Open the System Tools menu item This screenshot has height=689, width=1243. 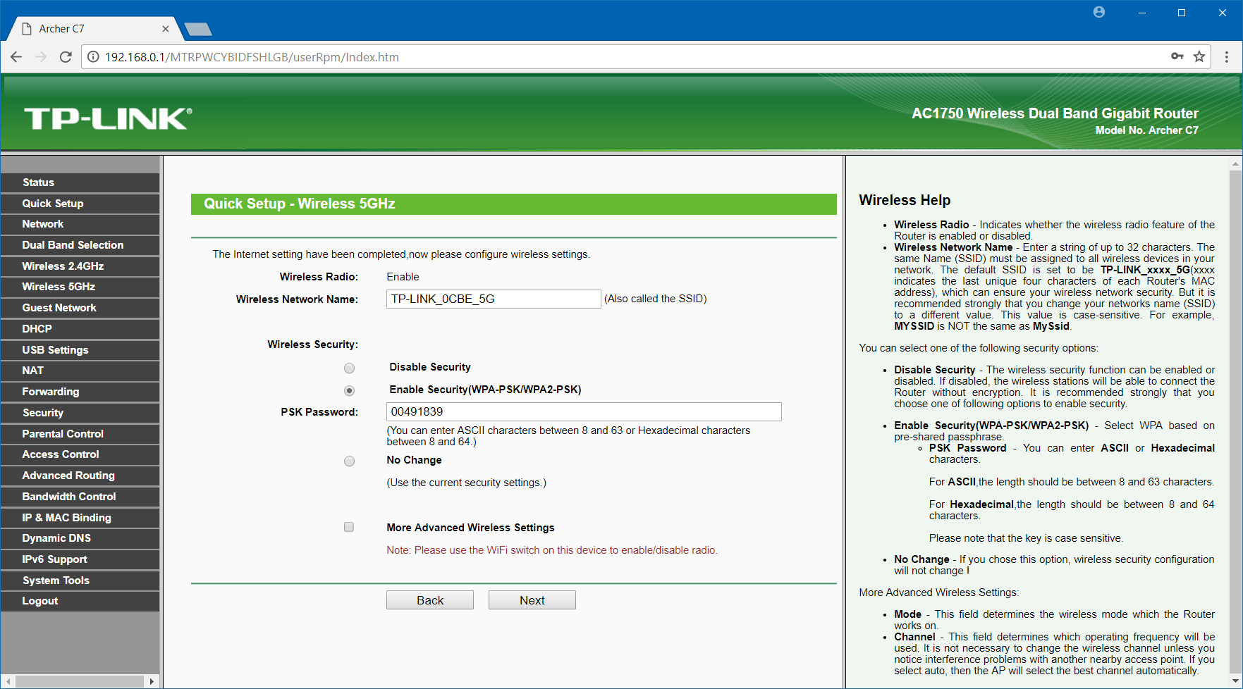80,581
